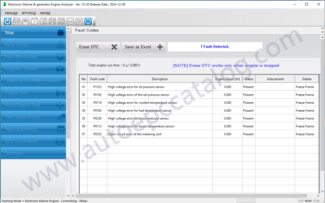This screenshot has width=325, height=203.
Task: Click the Erase DTC button
Action: tap(98, 47)
